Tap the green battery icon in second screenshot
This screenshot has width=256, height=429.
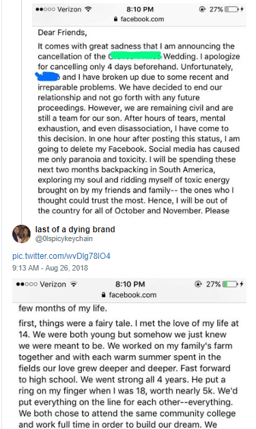[x=230, y=284]
